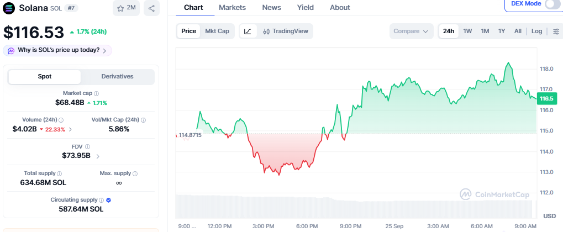Open the About tab
The image size is (563, 232).
(x=340, y=8)
